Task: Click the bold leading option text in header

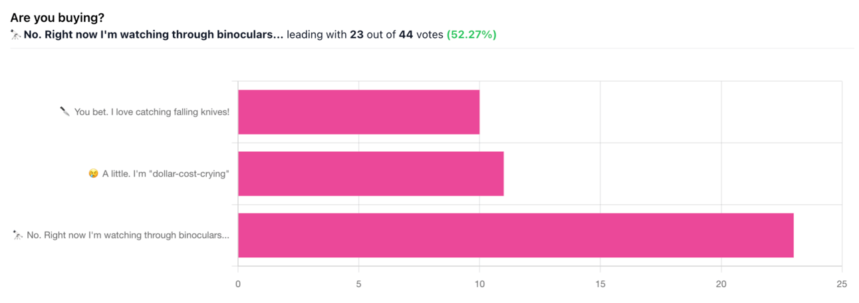Action: (x=154, y=35)
